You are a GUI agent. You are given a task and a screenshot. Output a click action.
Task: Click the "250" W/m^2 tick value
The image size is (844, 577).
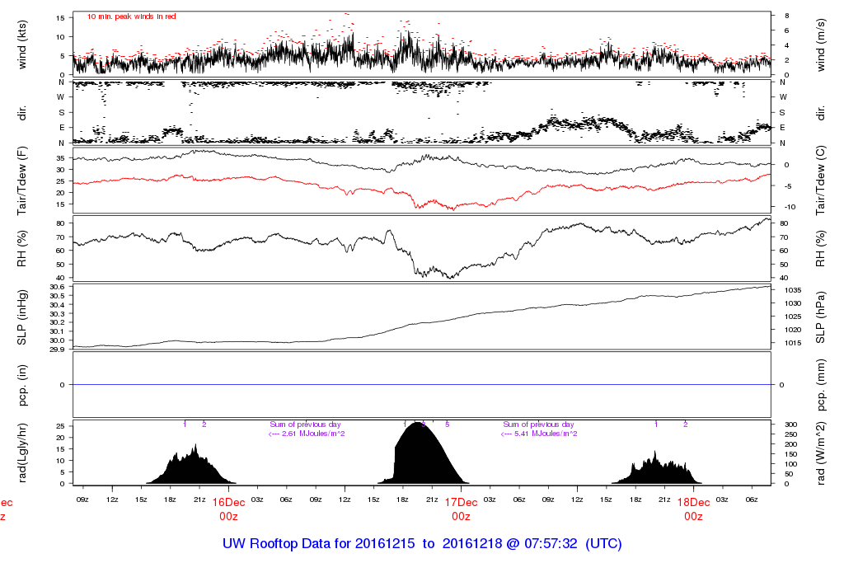pyautogui.click(x=790, y=434)
